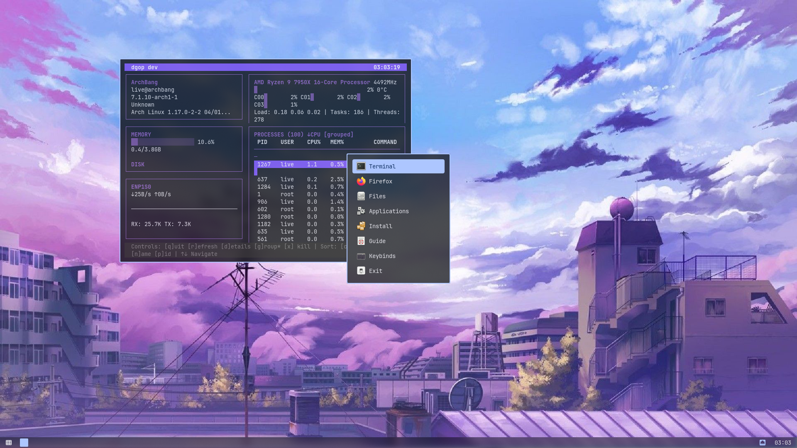Click the [p]id sort hint

click(163, 254)
